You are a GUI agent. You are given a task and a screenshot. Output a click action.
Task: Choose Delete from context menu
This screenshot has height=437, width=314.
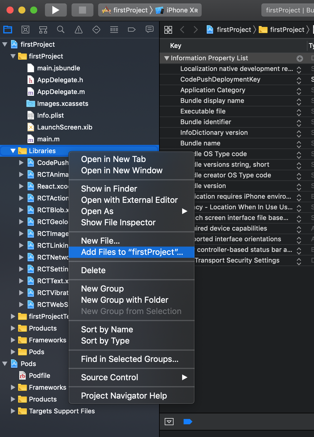[132, 270]
